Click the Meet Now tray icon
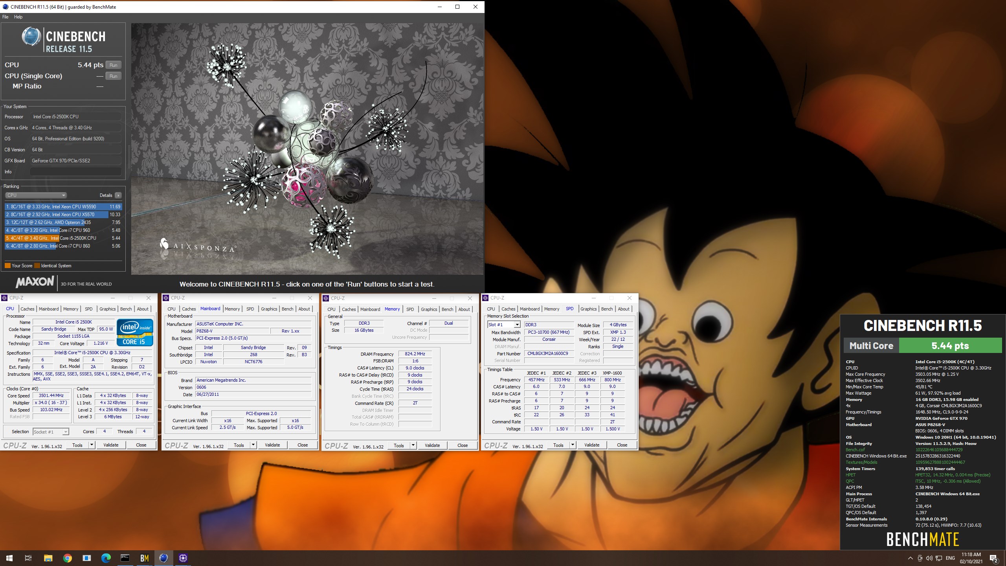1006x566 pixels. click(920, 558)
